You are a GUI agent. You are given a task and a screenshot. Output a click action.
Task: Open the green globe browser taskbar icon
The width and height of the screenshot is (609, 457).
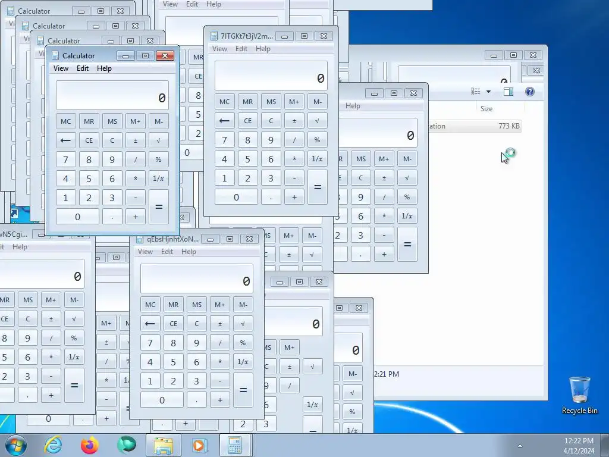click(127, 445)
